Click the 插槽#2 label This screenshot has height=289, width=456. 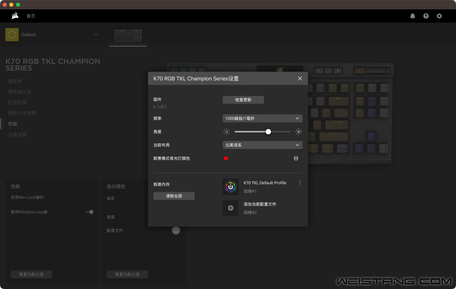tap(250, 212)
